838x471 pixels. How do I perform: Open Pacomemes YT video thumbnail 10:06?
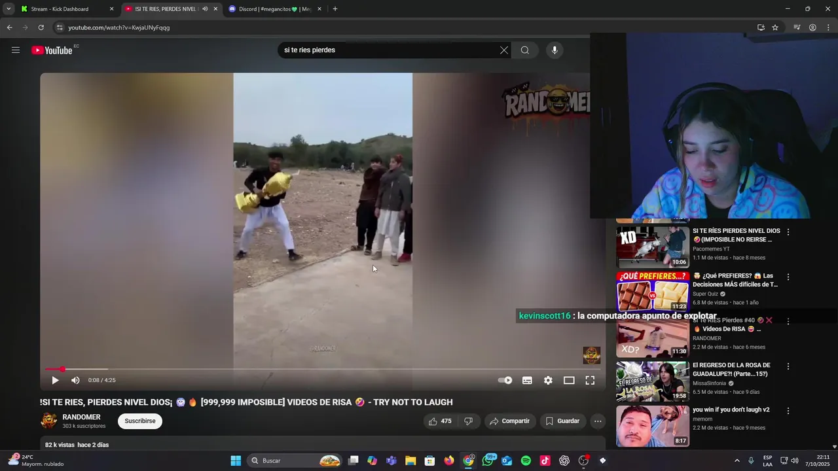coord(652,246)
